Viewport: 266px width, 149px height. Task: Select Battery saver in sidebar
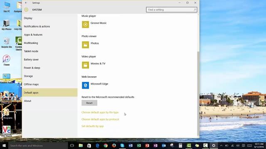[x=50, y=60]
